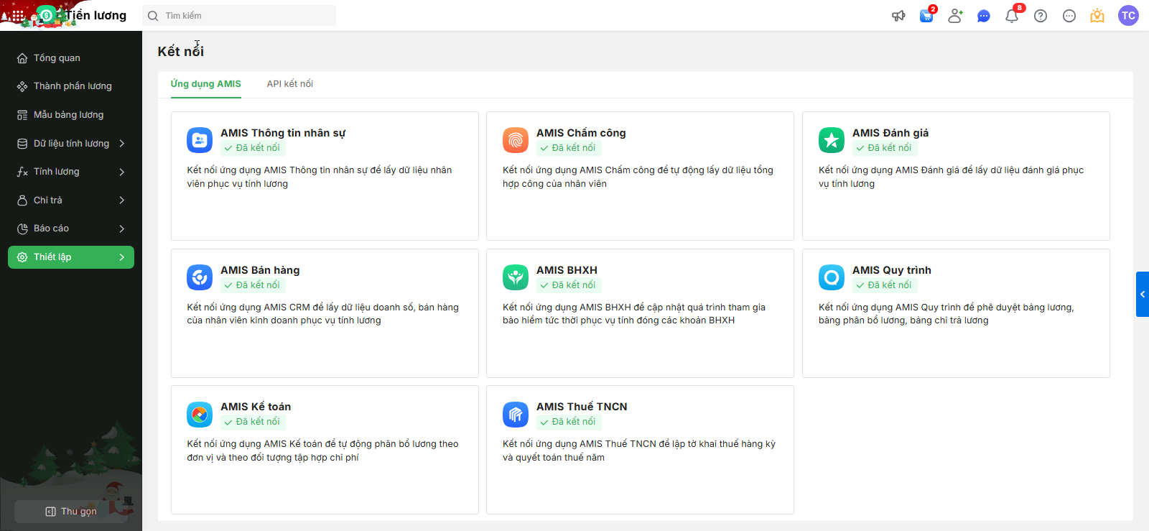This screenshot has width=1149, height=531.
Task: Expand the Báo cáo sidebar section
Action: [72, 228]
